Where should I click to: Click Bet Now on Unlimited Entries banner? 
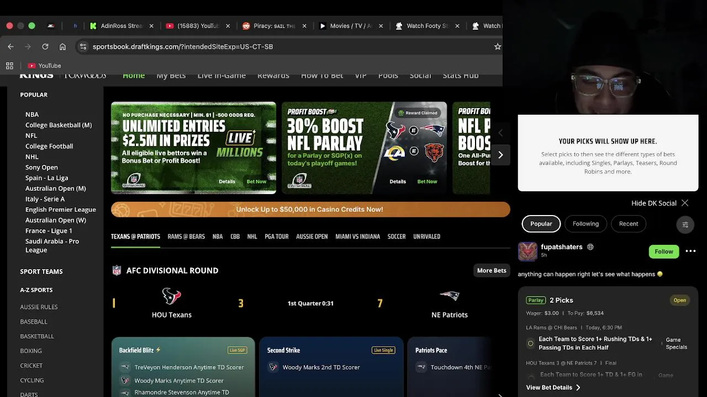pyautogui.click(x=256, y=181)
